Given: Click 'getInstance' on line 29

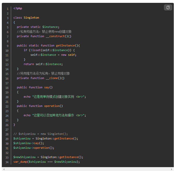Looking at the screenshot, I should tap(64, 138).
